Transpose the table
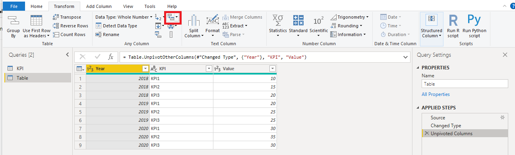This screenshot has height=155, width=515. [x=67, y=17]
